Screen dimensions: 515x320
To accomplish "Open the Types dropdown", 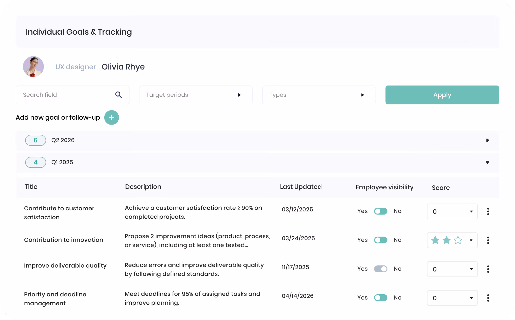I will point(319,95).
